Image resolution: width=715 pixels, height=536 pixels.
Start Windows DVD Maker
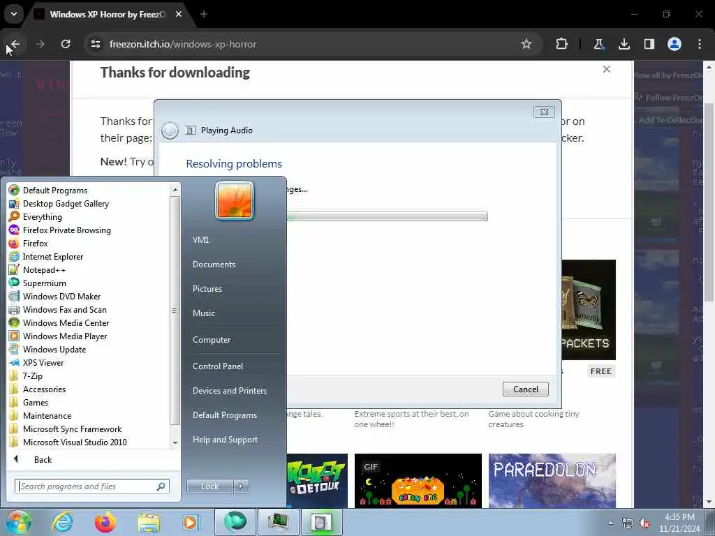[x=61, y=296]
